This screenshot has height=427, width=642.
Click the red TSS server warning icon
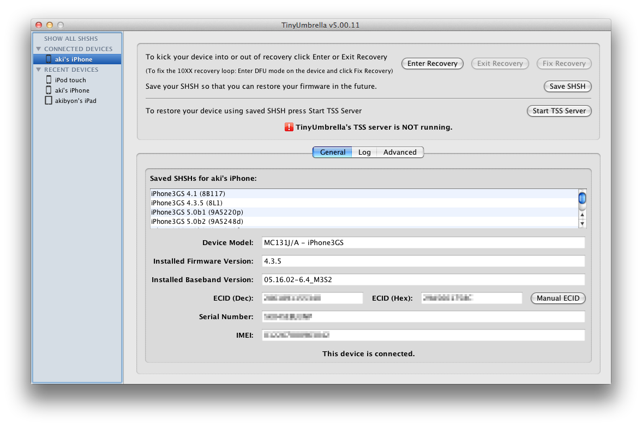point(289,127)
